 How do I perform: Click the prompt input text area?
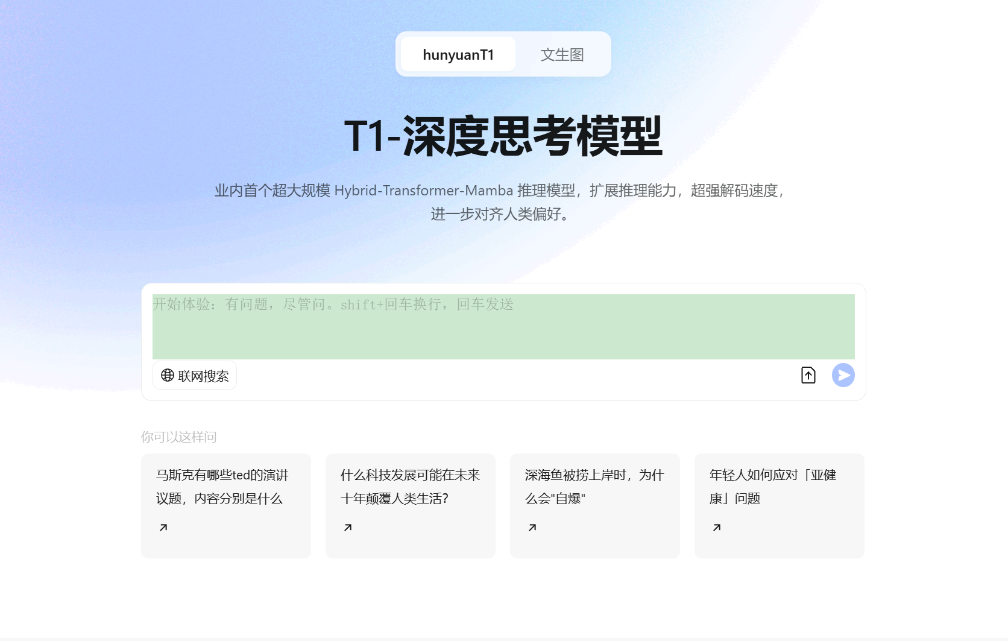pos(503,326)
